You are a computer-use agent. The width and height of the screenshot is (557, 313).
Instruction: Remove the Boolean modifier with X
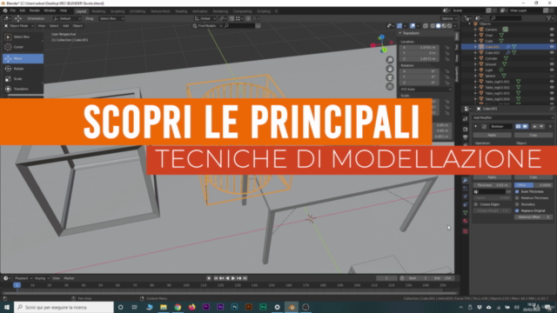click(550, 126)
